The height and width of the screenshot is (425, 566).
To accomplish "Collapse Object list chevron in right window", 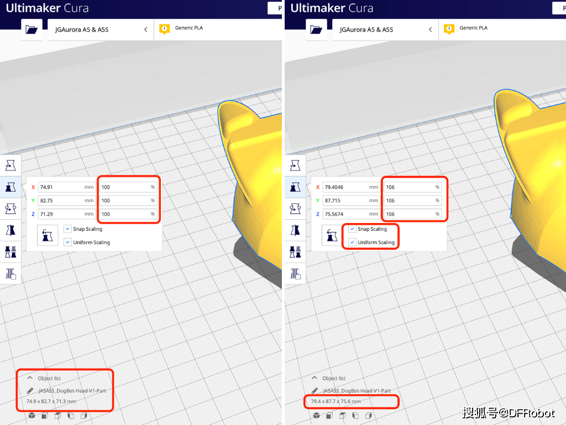I will click(x=315, y=377).
